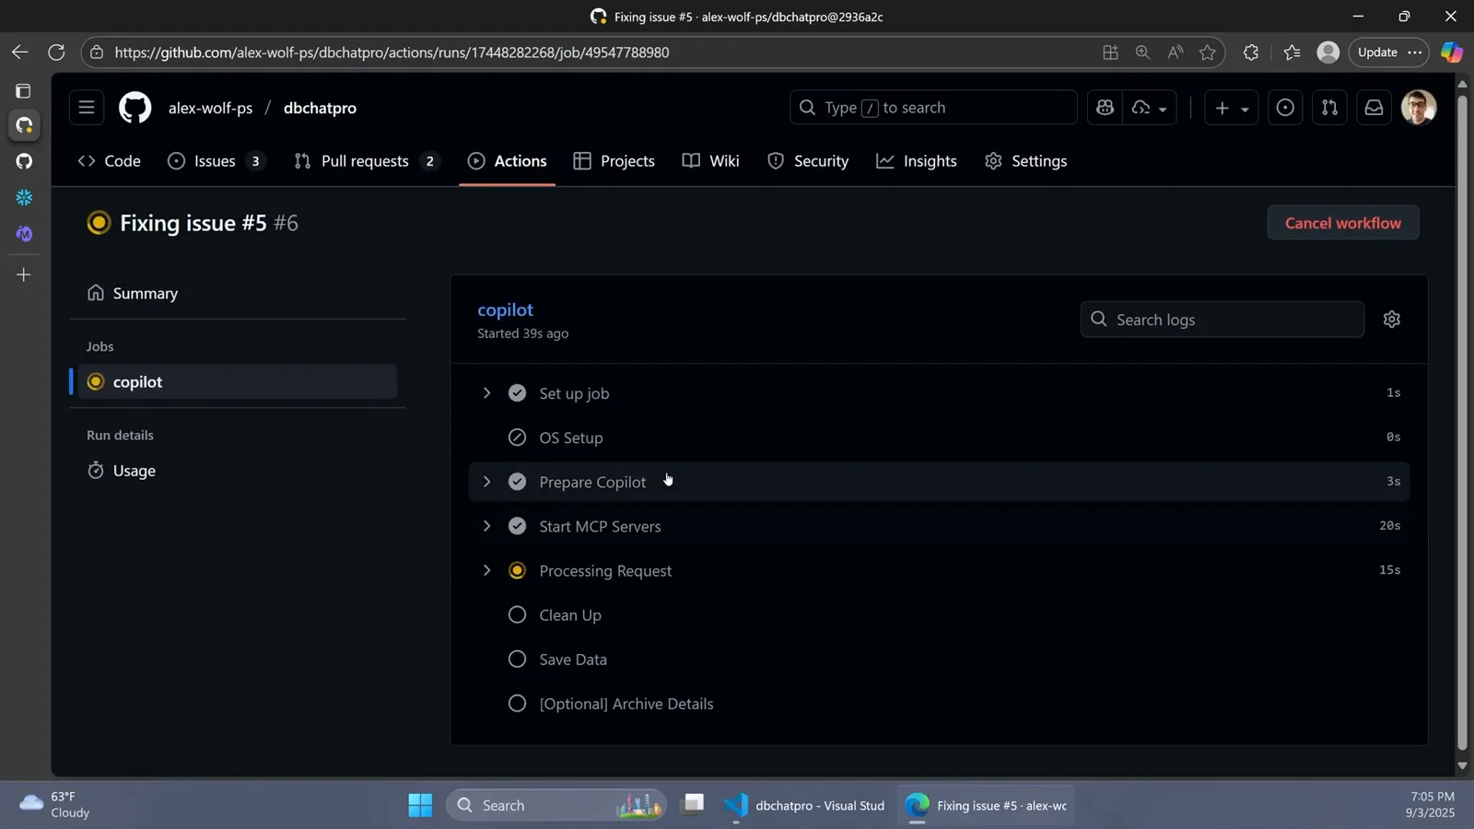The image size is (1474, 829).
Task: Open the Windows Start menu
Action: pos(420,805)
